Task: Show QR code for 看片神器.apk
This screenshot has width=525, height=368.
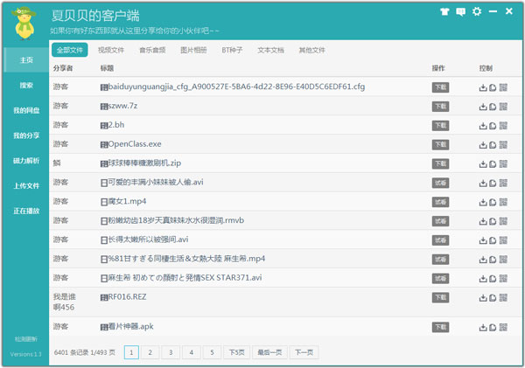Action: pos(503,327)
